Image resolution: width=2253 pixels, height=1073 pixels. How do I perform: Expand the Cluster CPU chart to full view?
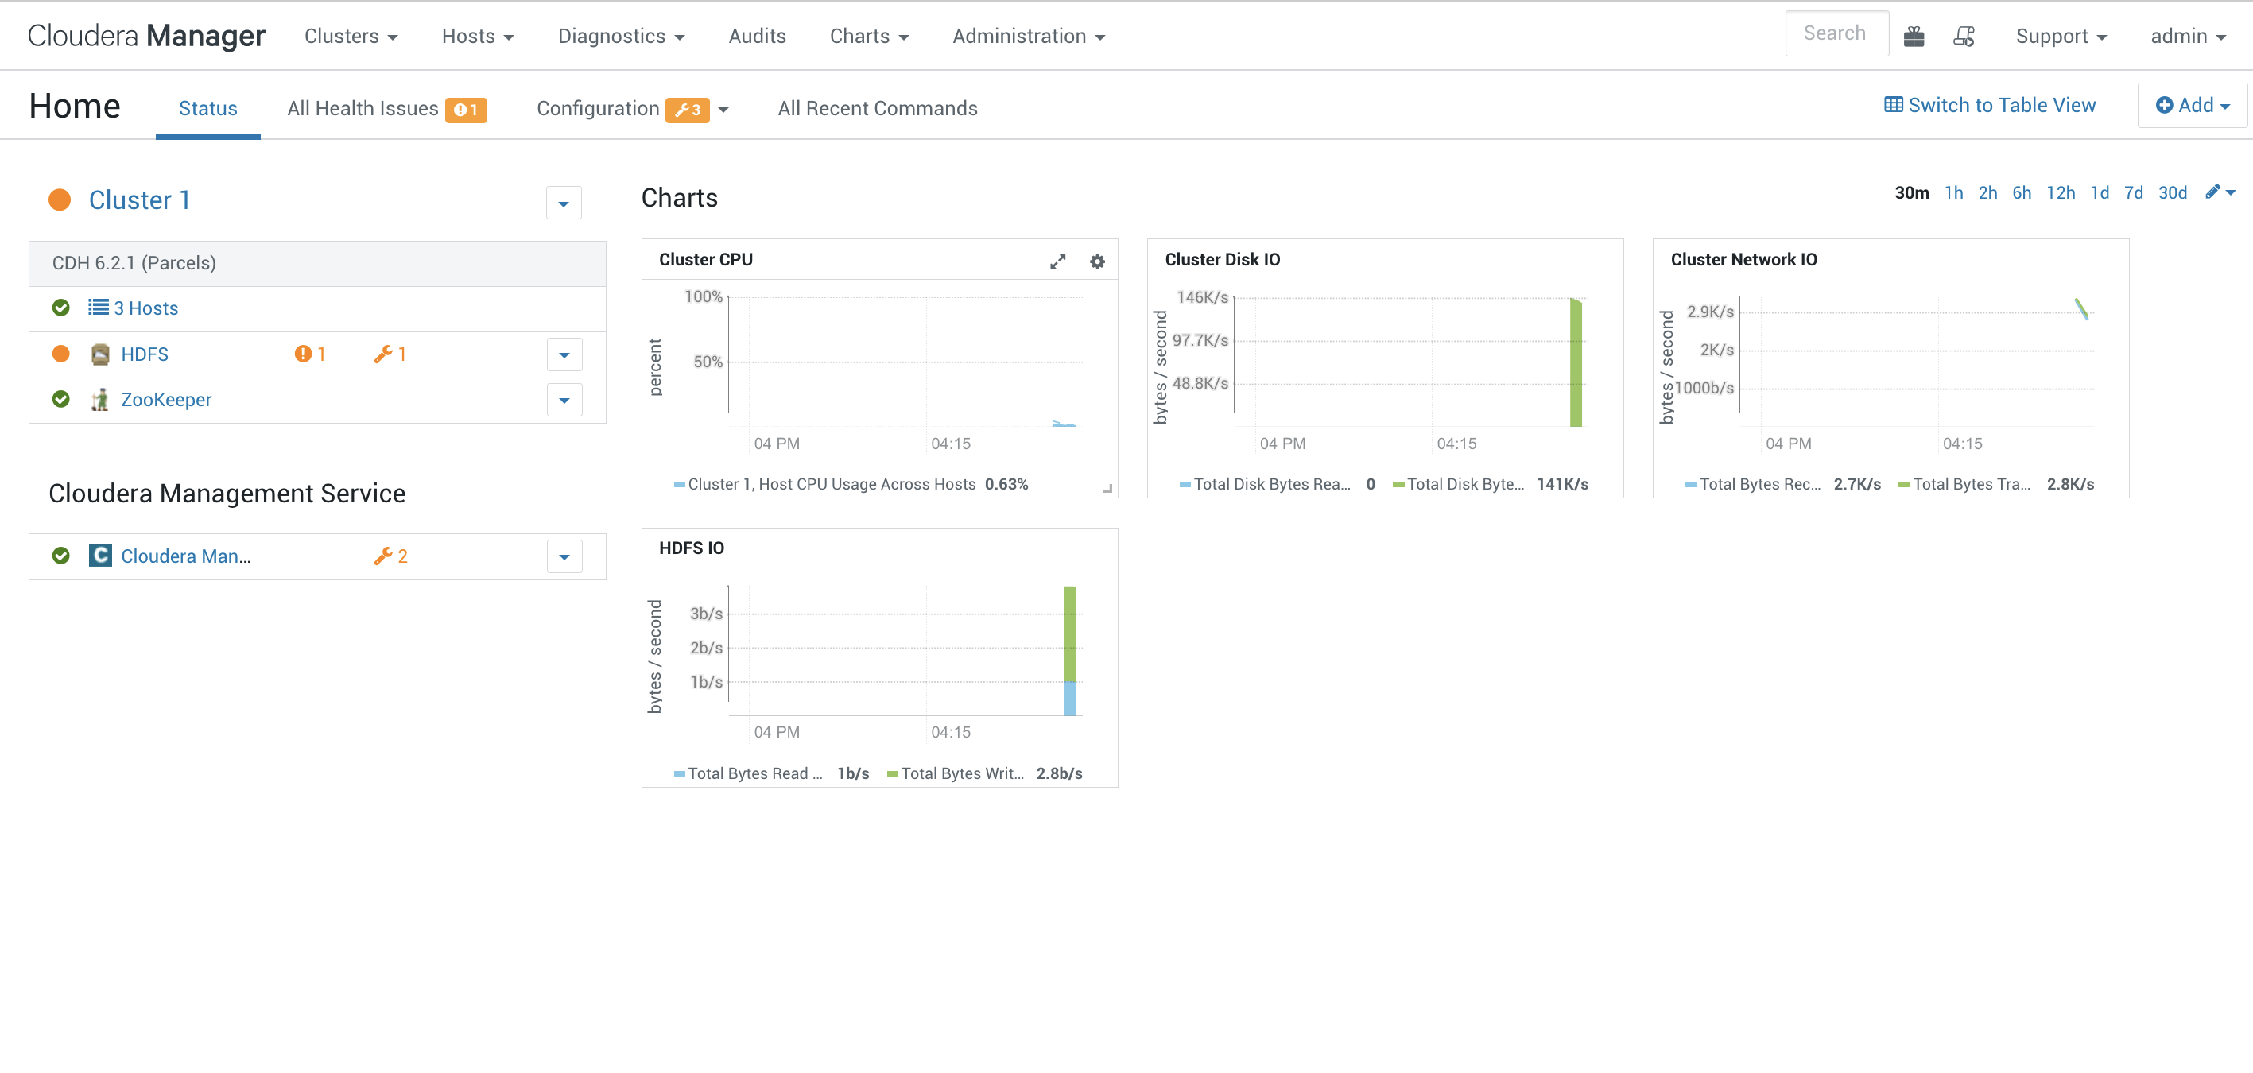tap(1057, 261)
